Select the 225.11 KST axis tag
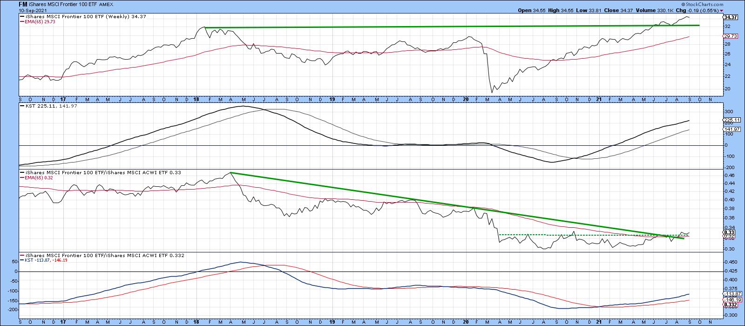745x326 pixels. pos(729,119)
